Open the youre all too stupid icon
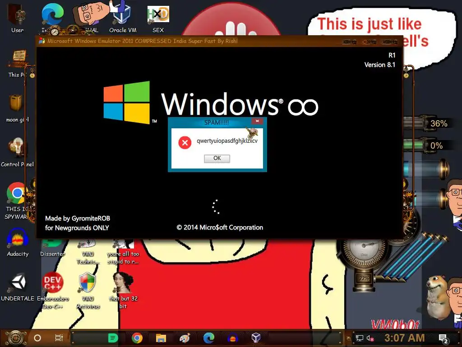Image resolution: width=462 pixels, height=347 pixels. [x=123, y=251]
